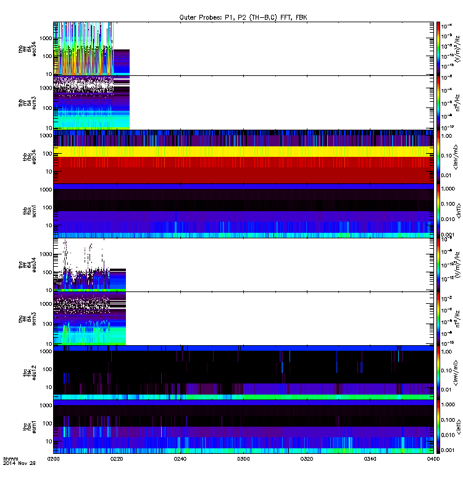Click the 0.10 value on thc fbk edc12 color bar

446,371
